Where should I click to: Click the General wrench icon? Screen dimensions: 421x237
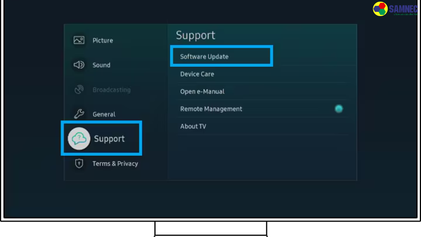coord(79,114)
